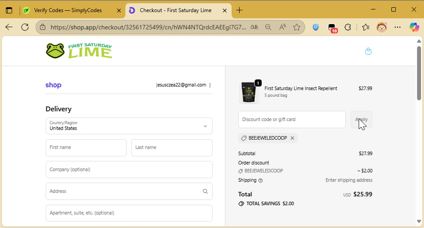The width and height of the screenshot is (424, 228).
Task: Open the shopping bag cart icon
Action: [368, 51]
